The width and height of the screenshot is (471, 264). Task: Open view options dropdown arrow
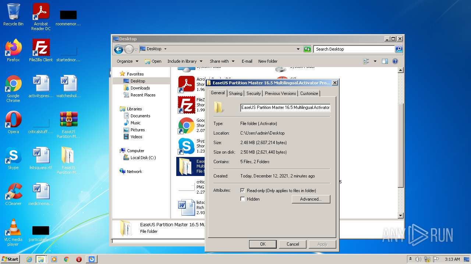pos(375,61)
